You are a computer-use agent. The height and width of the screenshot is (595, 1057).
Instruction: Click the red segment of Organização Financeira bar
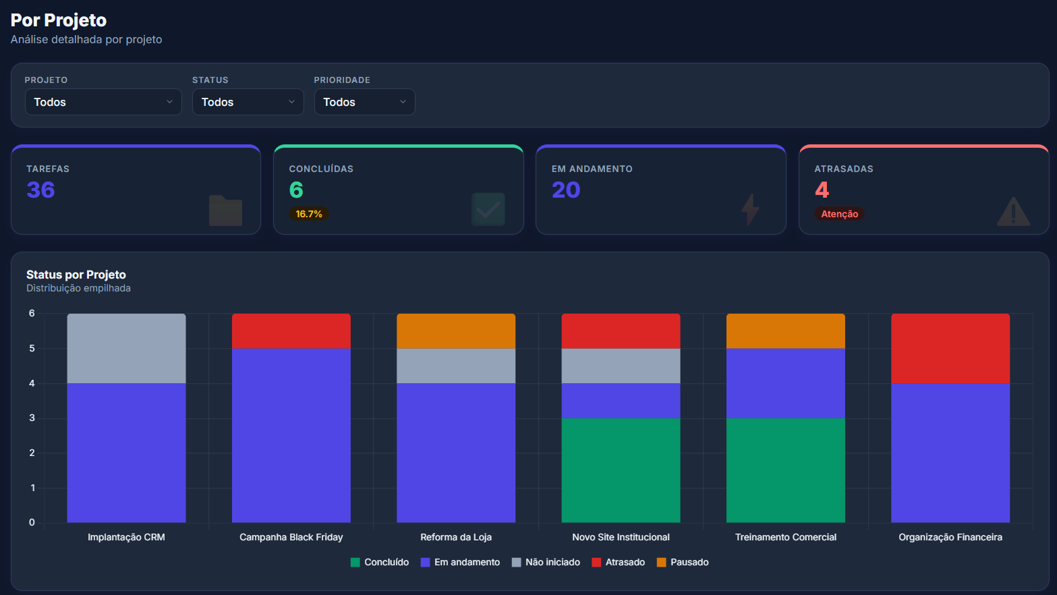click(x=950, y=348)
